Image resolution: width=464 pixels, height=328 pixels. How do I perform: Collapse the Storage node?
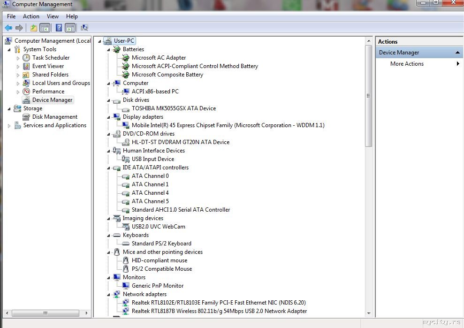(x=9, y=109)
